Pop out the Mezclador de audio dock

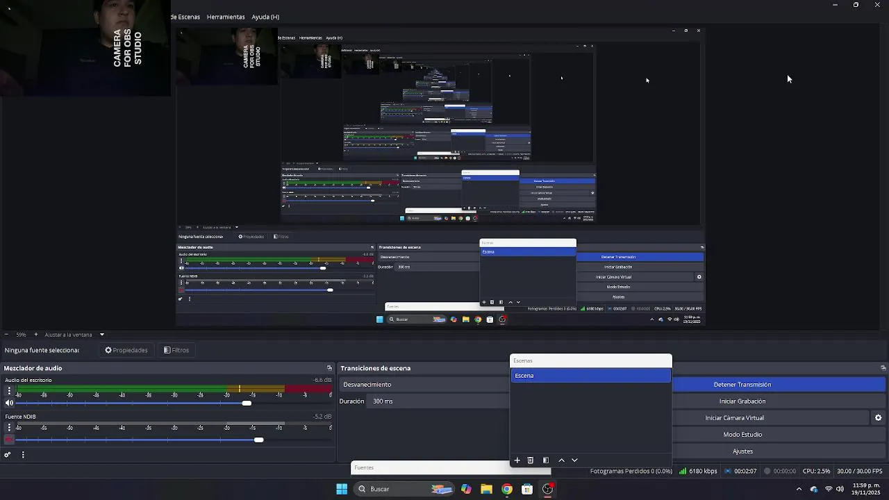click(329, 368)
